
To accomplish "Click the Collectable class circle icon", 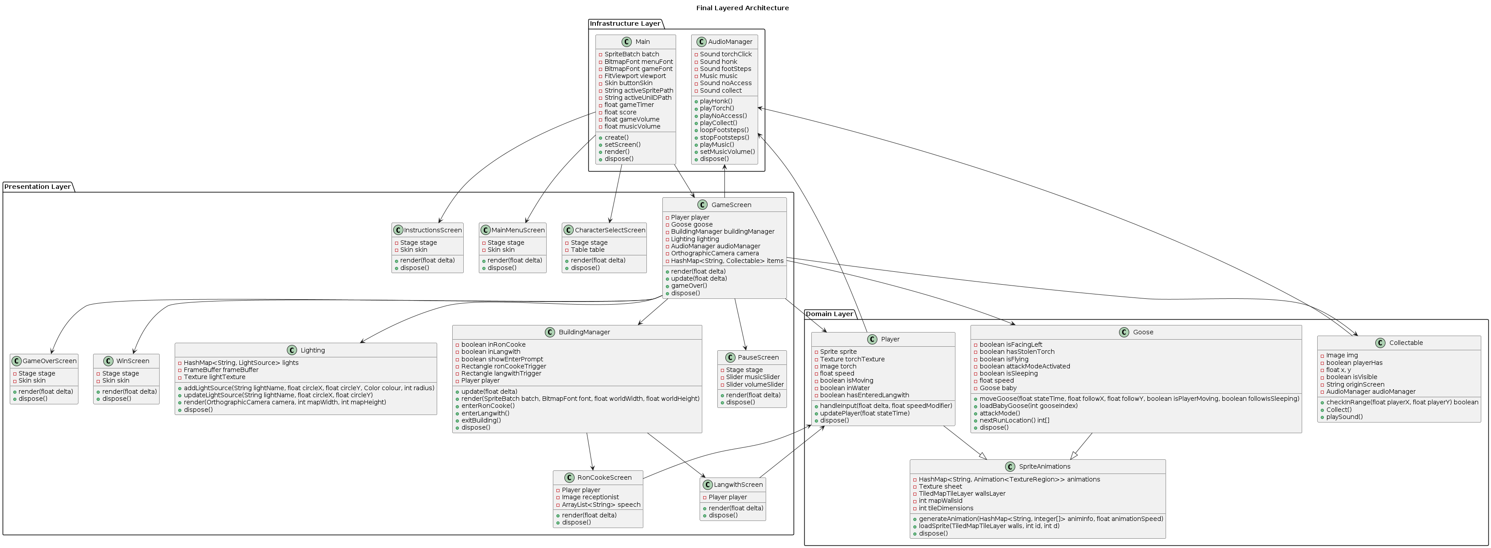I will [x=1380, y=343].
